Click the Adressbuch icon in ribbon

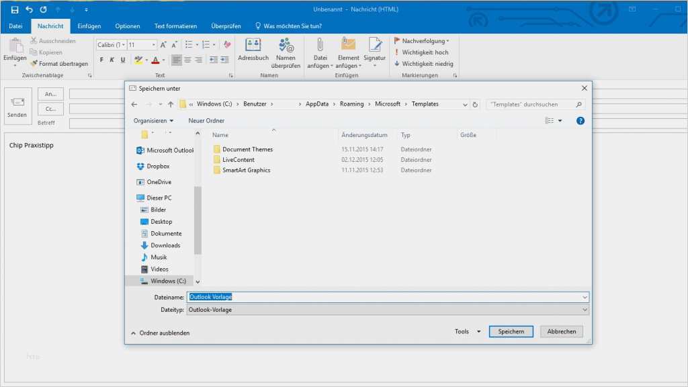[x=253, y=46]
